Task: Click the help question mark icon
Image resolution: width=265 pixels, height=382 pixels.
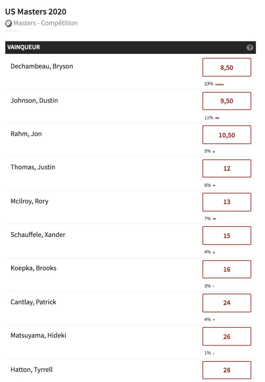Action: click(250, 47)
